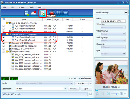Click the film icon of wanted-tlr5_h1080p.mov
130x99 pixels.
point(10,32)
